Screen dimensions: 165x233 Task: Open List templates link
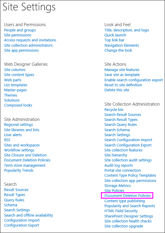[16, 85]
